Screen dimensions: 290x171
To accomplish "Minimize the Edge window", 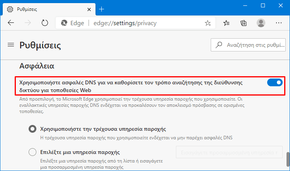I will pos(245,5).
